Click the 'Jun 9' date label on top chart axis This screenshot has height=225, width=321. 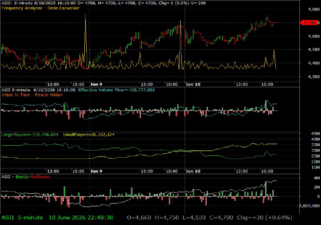click(x=96, y=84)
